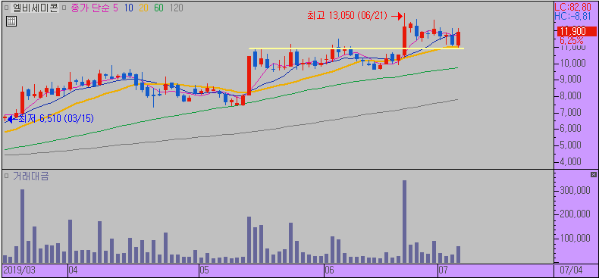This screenshot has width=599, height=278.
Task: Click the 최저 6,510 (03/15) low label
Action: coord(56,119)
